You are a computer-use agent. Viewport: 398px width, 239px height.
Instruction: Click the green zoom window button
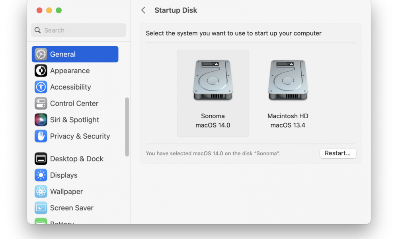point(59,10)
